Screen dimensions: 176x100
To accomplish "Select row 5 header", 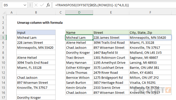I will click(x=3, y=37).
